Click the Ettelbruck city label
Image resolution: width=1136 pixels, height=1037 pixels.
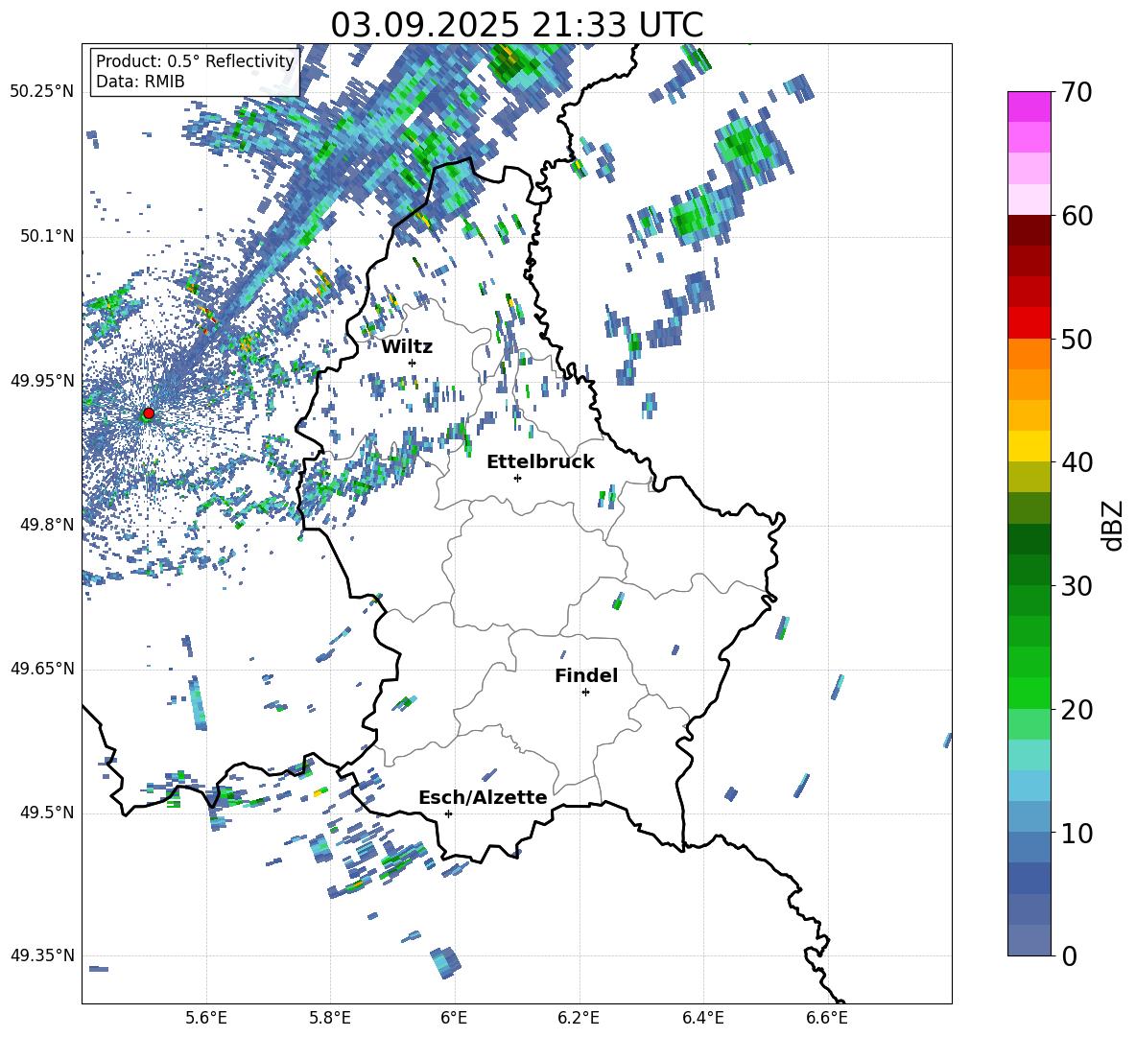[x=540, y=462]
